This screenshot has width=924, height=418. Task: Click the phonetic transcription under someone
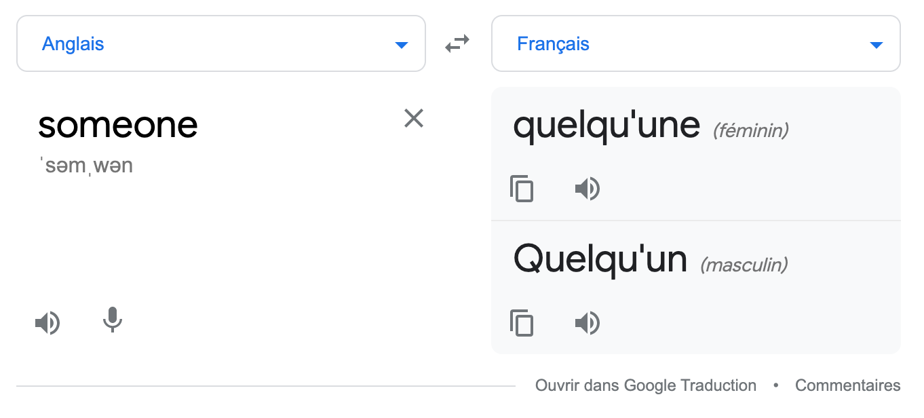pyautogui.click(x=86, y=166)
